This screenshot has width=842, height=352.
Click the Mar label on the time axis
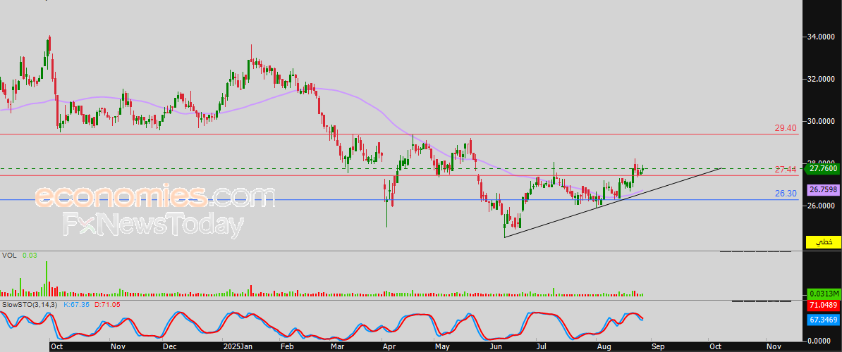click(x=338, y=346)
